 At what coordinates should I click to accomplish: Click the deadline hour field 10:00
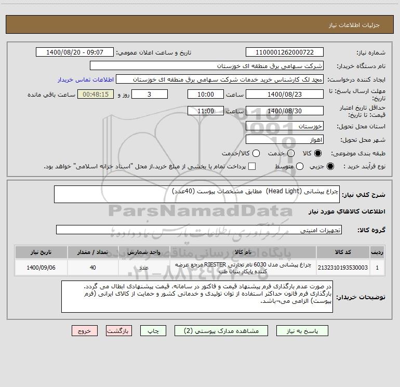(206, 94)
